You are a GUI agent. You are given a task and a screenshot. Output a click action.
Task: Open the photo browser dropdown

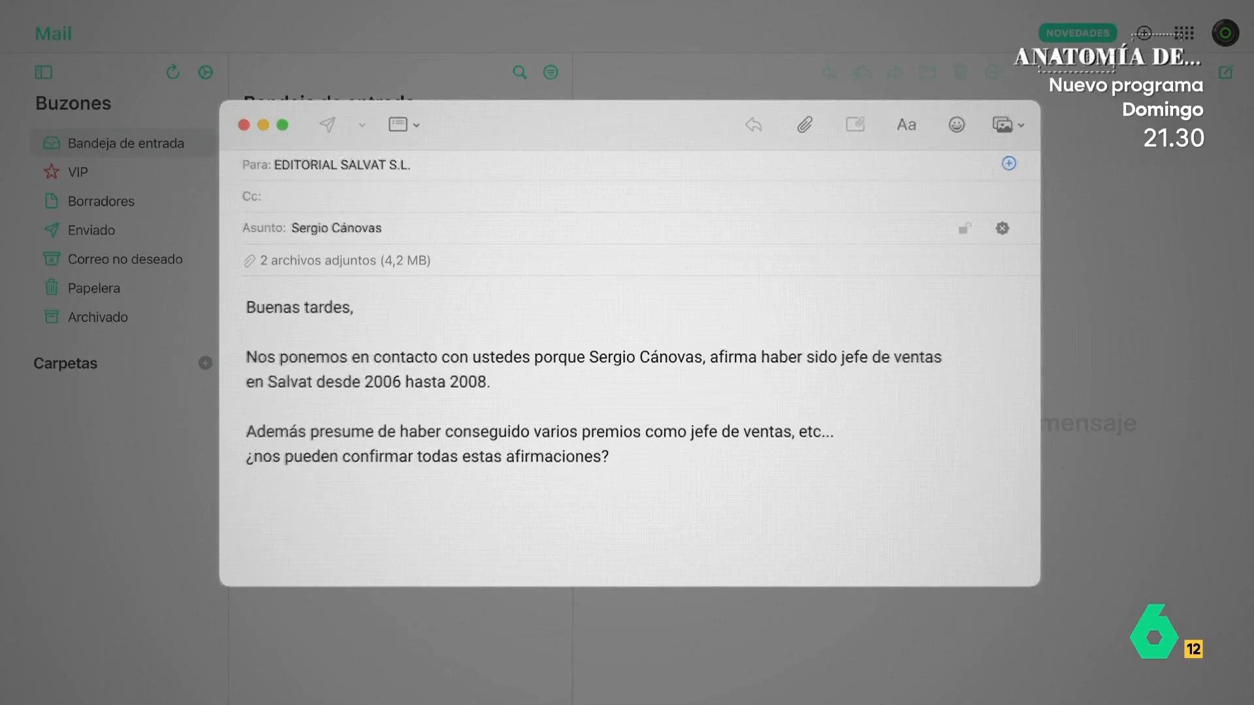1008,125
